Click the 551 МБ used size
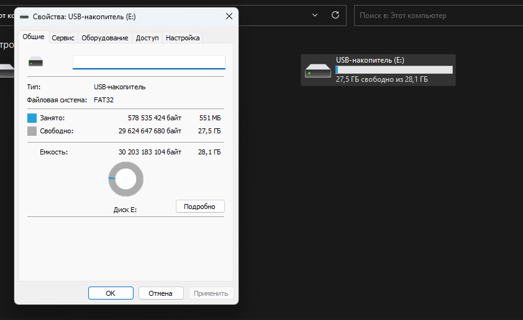This screenshot has width=523, height=320. click(x=210, y=118)
